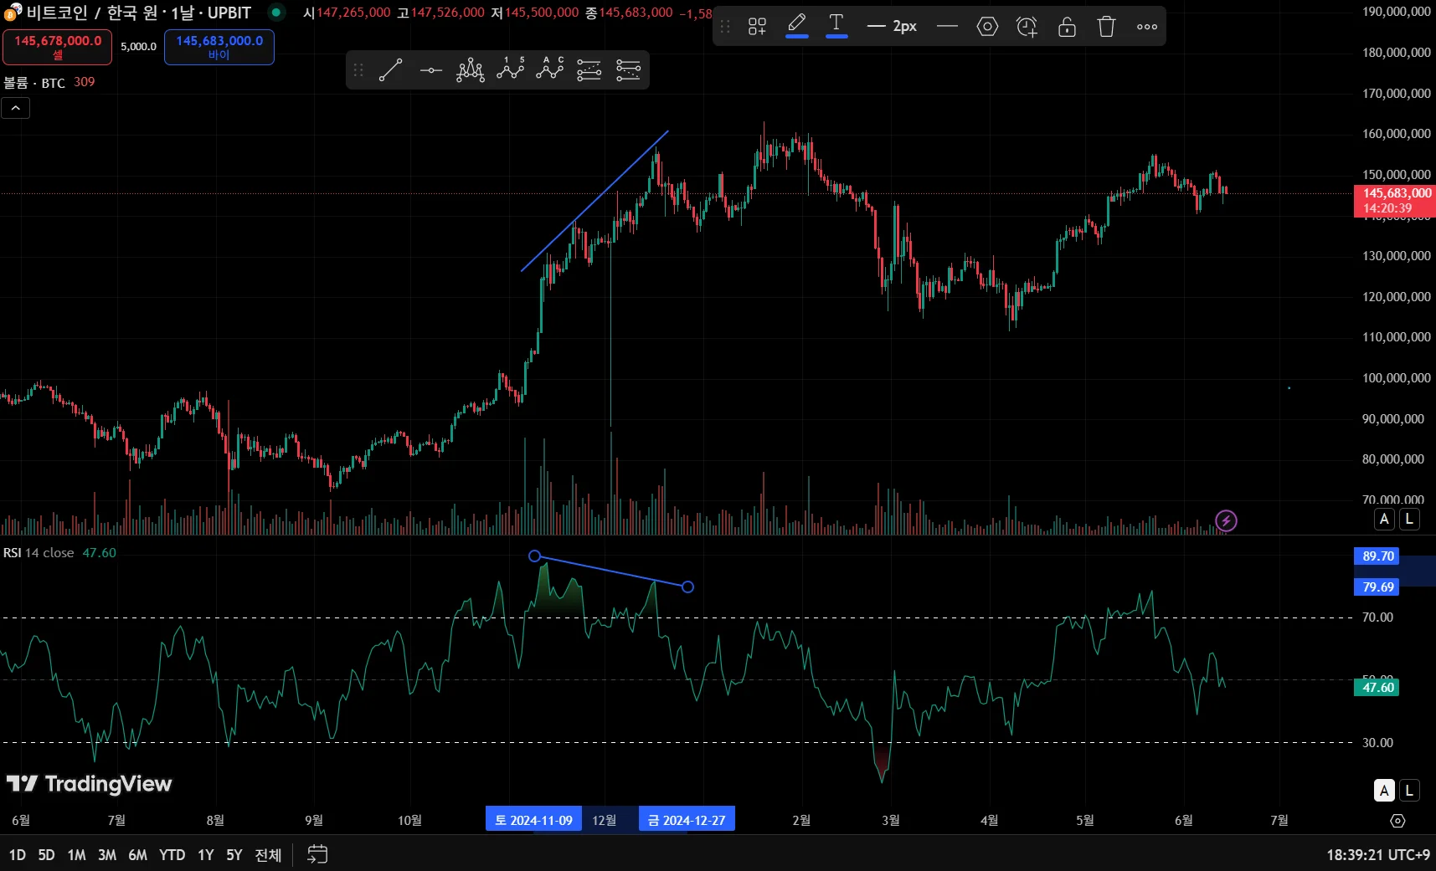The height and width of the screenshot is (871, 1436).
Task: Click the 160,000,000 price axis label
Action: coord(1396,134)
